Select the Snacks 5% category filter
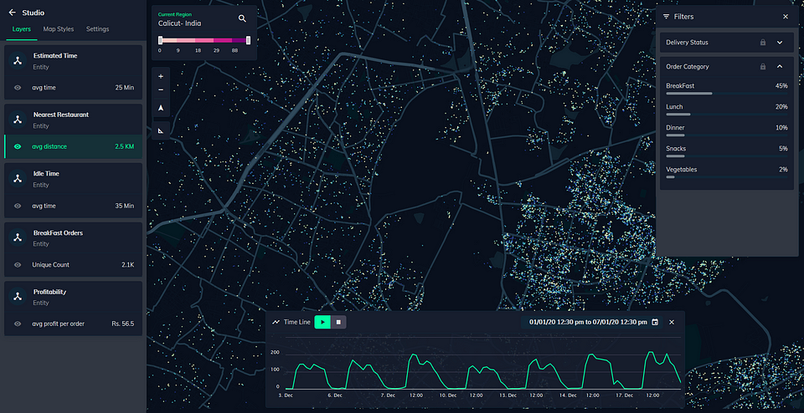The height and width of the screenshot is (413, 804). coord(727,151)
